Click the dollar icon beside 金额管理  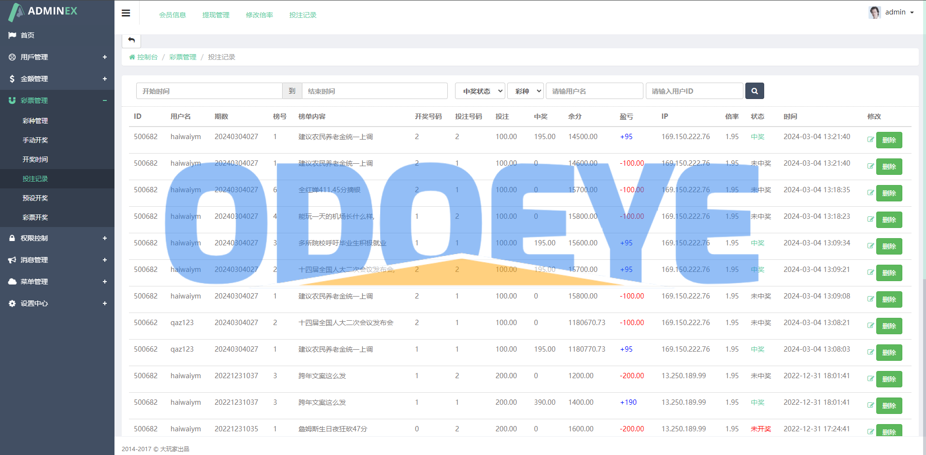[x=12, y=79]
